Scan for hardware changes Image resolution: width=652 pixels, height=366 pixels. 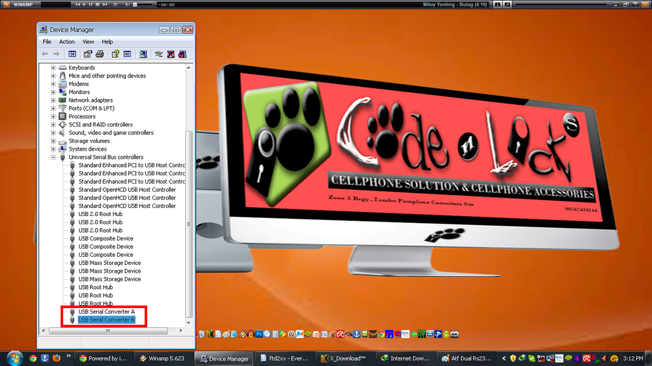pyautogui.click(x=143, y=54)
